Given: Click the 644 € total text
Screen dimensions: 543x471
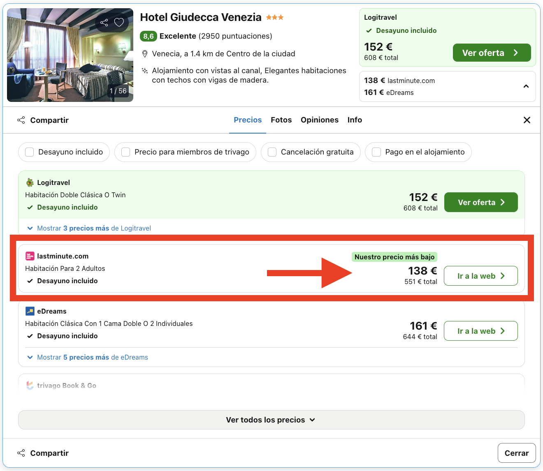Looking at the screenshot, I should click(x=420, y=337).
